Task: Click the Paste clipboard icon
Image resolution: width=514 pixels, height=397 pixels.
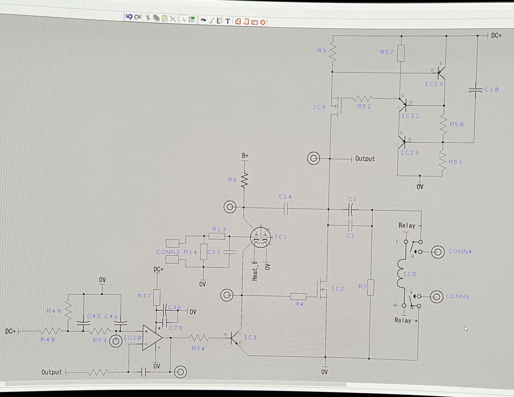Action: coord(165,19)
